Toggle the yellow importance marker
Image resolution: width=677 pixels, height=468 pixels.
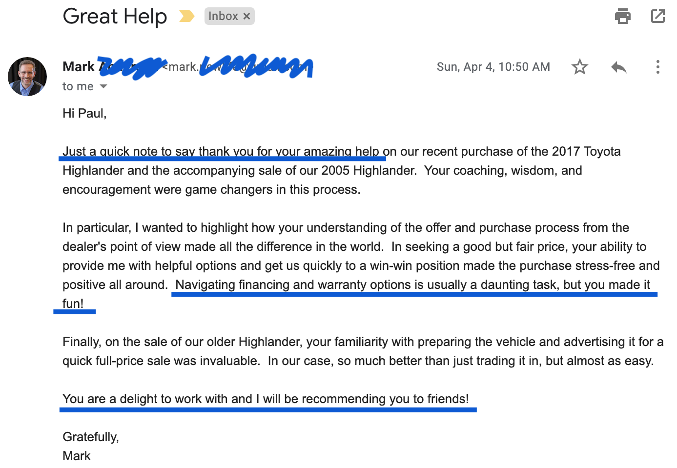(186, 16)
